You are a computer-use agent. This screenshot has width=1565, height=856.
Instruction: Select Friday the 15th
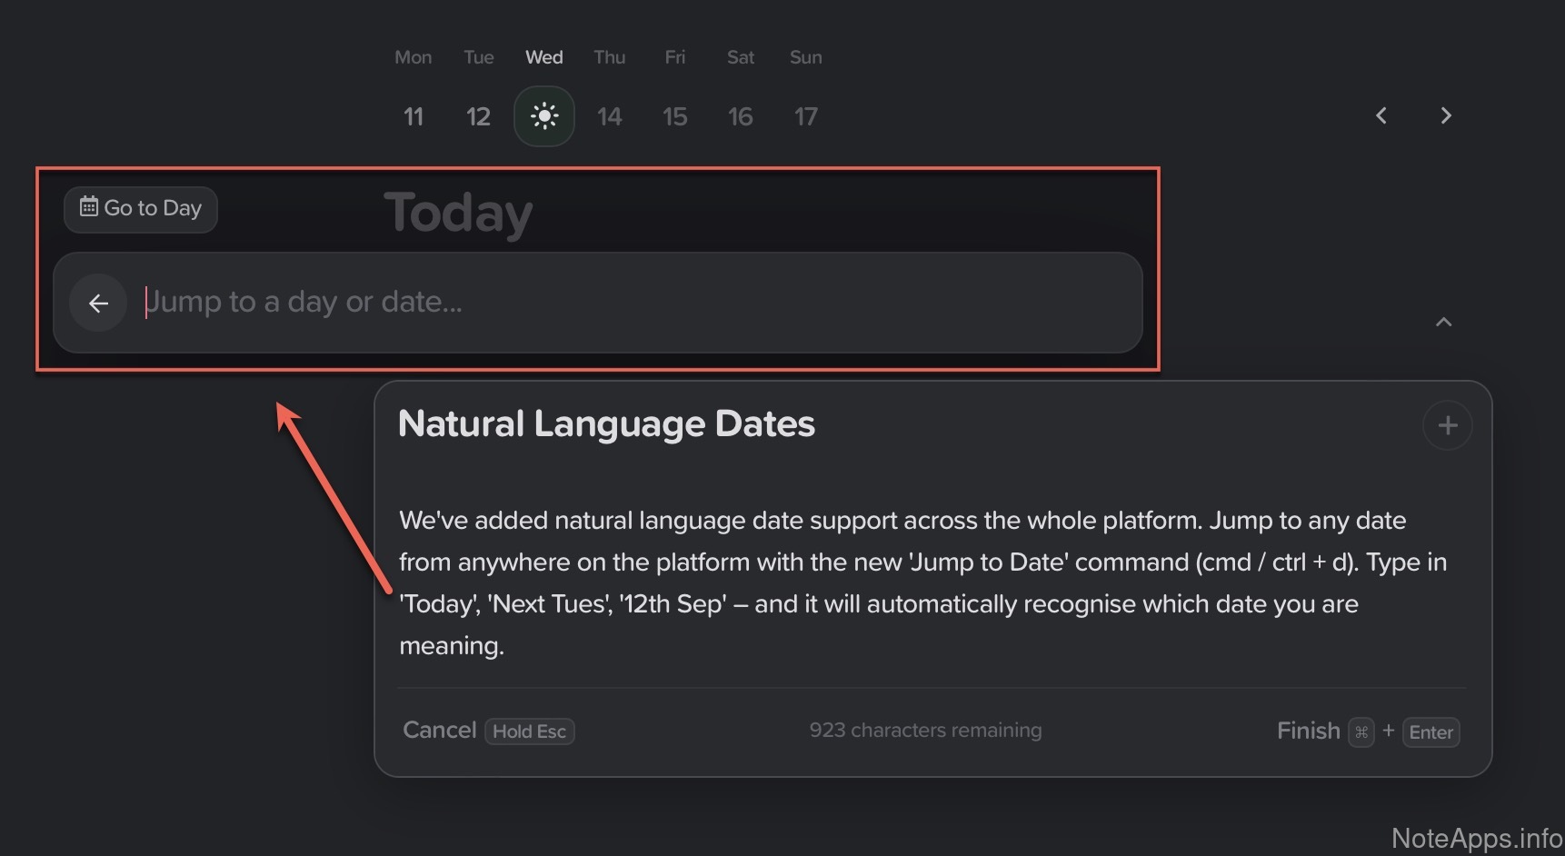pos(674,116)
